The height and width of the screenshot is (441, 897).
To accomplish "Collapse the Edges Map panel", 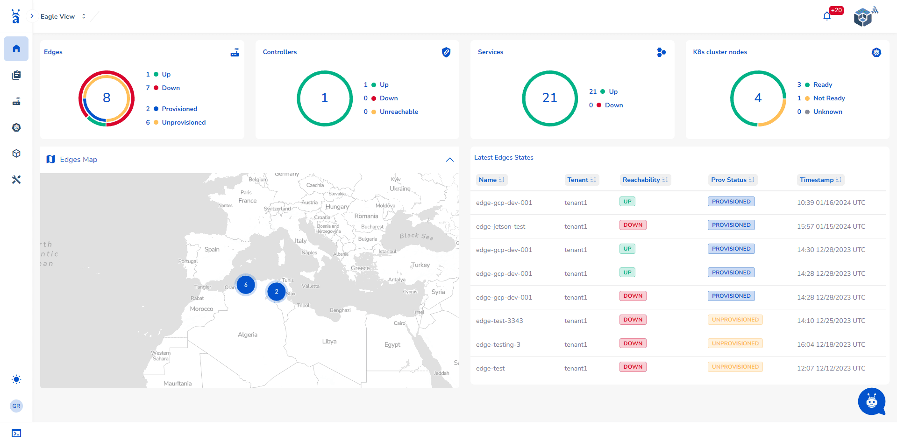I will 449,160.
